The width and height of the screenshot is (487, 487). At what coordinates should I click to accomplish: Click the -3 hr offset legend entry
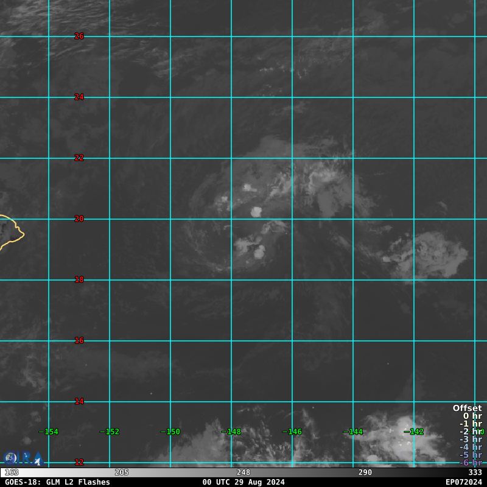pyautogui.click(x=471, y=440)
